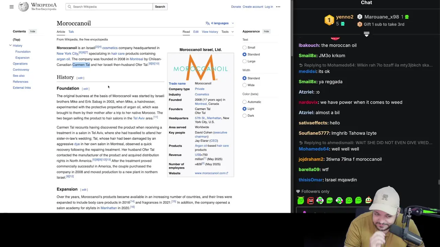
Task: Click the Trade name link in infobox
Action: coord(177,83)
